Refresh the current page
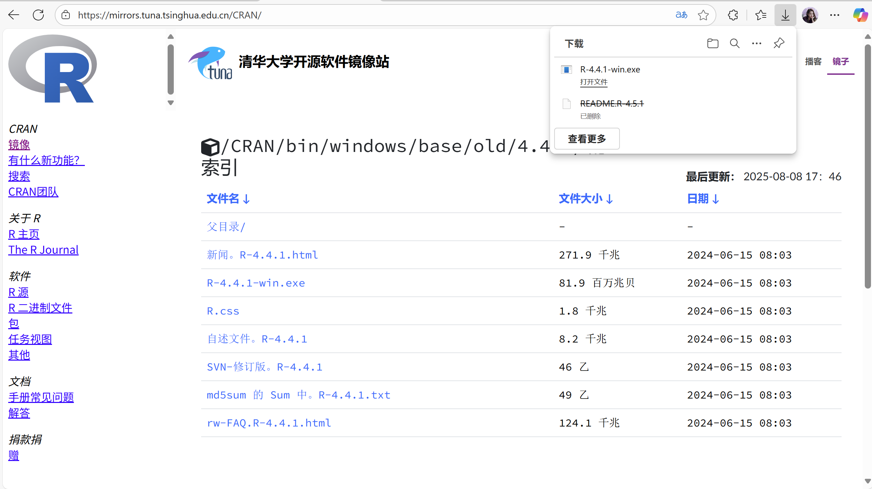 (38, 15)
